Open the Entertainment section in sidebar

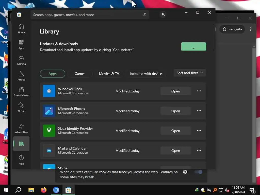pos(21,92)
